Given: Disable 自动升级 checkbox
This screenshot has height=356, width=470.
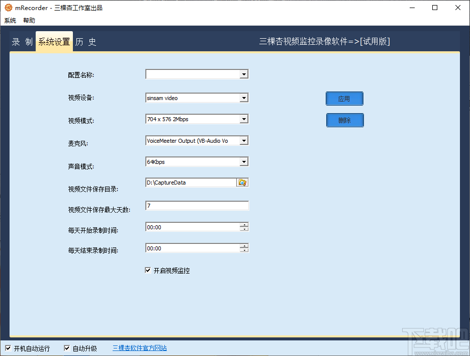Looking at the screenshot, I should [x=67, y=347].
